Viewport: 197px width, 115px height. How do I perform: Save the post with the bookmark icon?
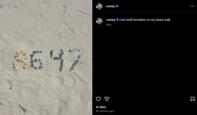click(x=192, y=99)
